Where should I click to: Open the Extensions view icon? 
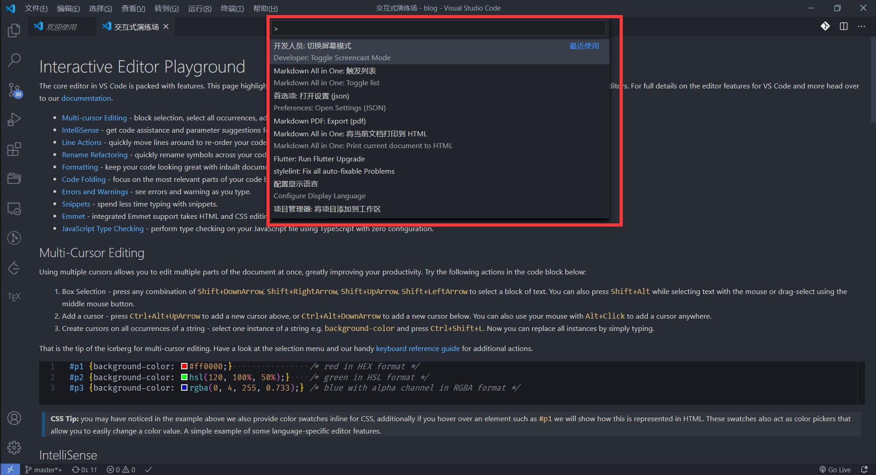(14, 150)
